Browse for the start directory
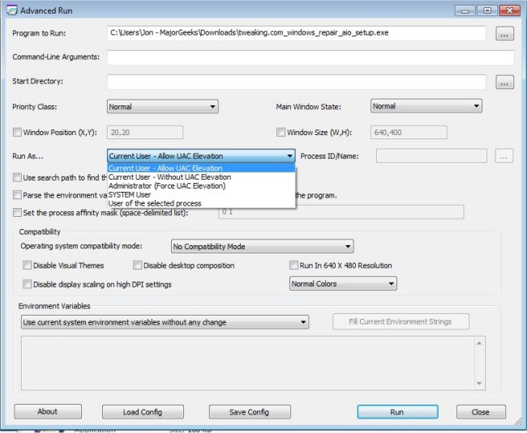Screen dimensions: 527x433 [504, 82]
